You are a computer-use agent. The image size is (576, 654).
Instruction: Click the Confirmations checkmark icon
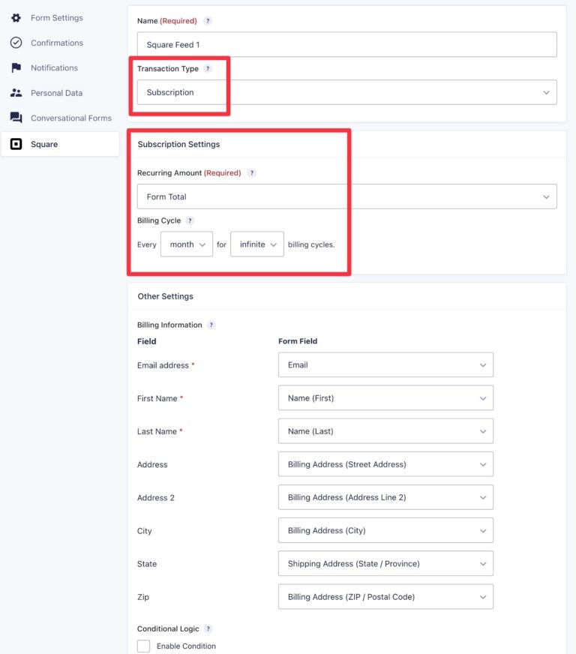pos(16,43)
